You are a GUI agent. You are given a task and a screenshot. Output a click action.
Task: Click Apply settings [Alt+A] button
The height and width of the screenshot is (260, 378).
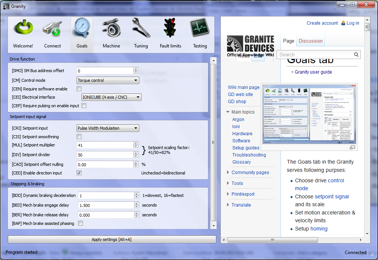point(112,239)
